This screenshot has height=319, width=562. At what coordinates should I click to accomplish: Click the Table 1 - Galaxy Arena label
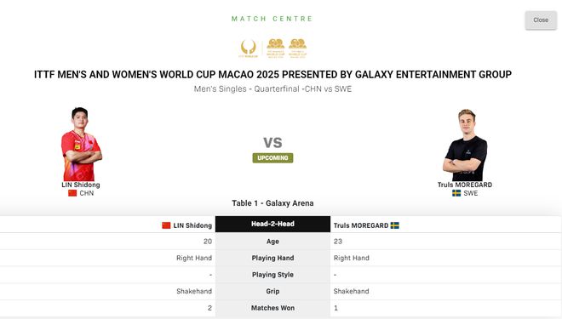point(272,203)
